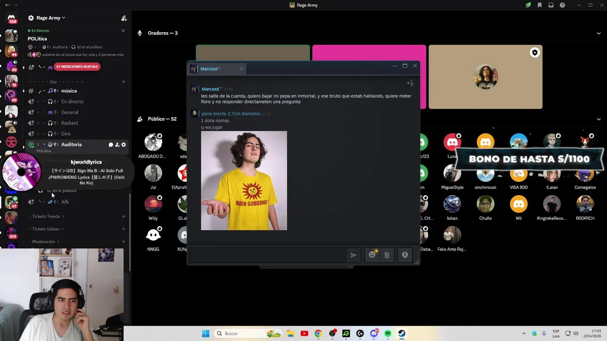
Task: Open Google Chrome from the taskbar
Action: click(318, 333)
